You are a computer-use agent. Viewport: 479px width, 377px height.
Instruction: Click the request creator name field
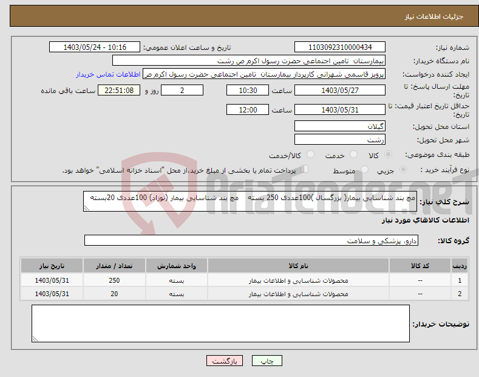pos(264,74)
